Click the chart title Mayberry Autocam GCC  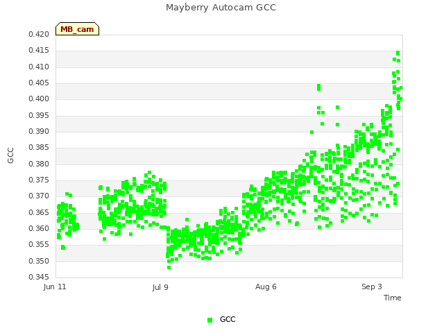point(221,8)
